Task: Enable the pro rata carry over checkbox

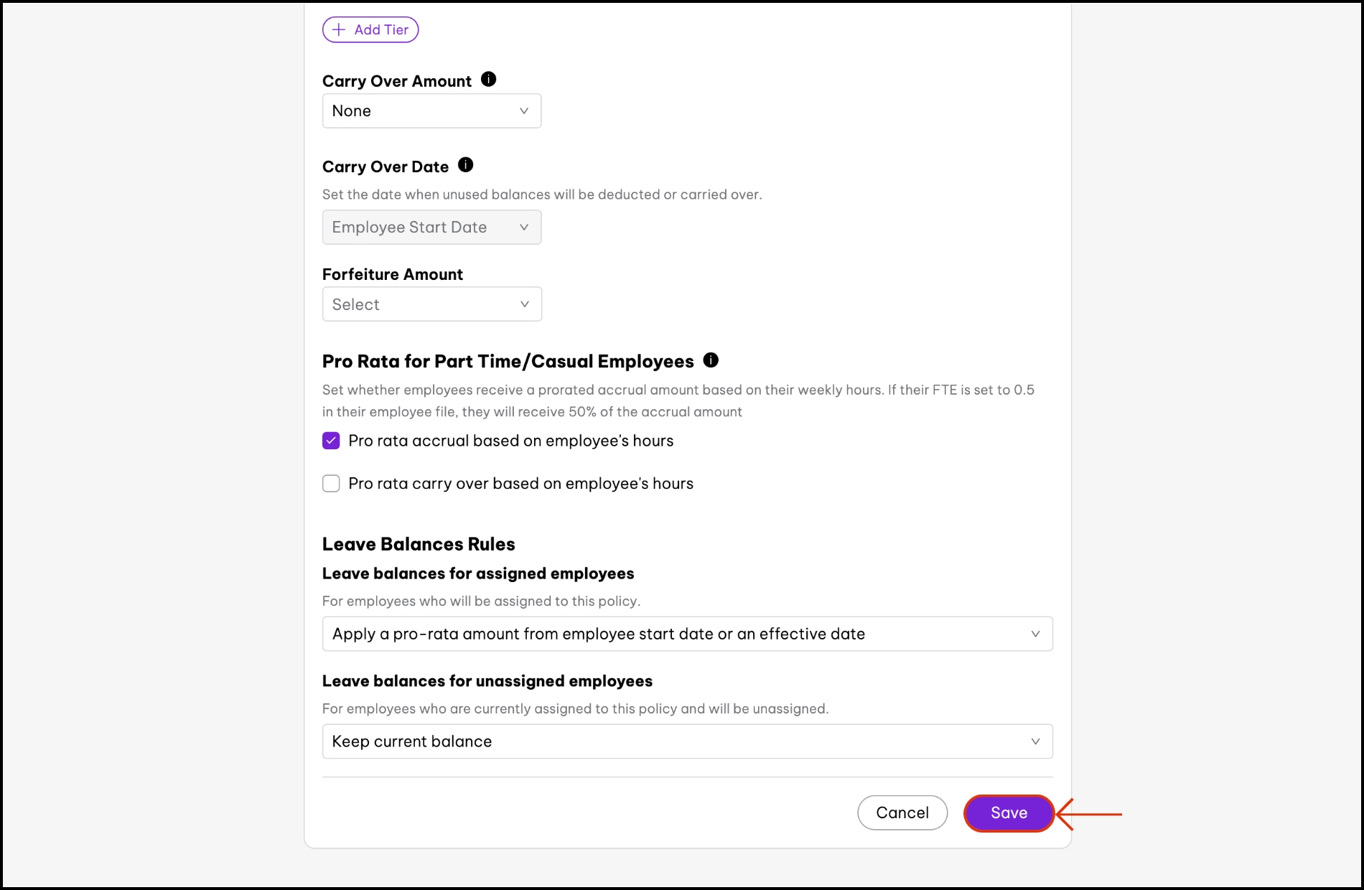Action: tap(331, 484)
